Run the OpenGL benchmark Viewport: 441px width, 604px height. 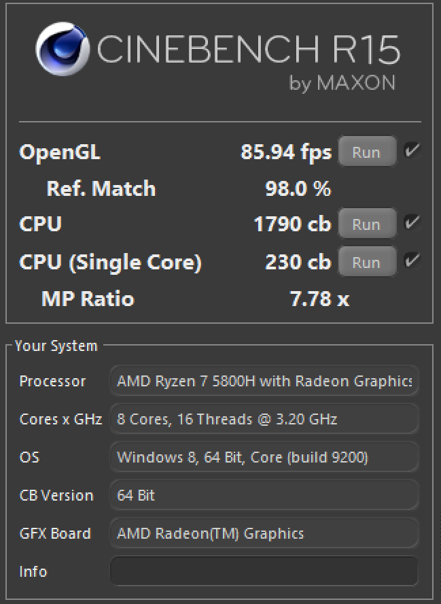(x=366, y=152)
